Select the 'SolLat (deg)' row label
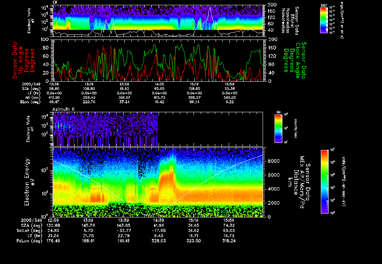Viewport: 382px width, 264px height. point(29,231)
